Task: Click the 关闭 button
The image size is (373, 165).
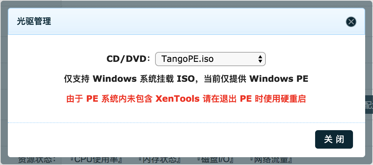Action: coord(334,139)
